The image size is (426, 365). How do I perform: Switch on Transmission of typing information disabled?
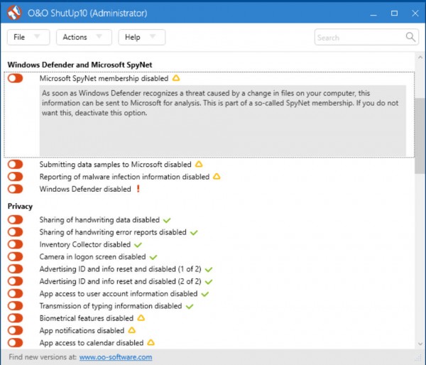[16, 306]
